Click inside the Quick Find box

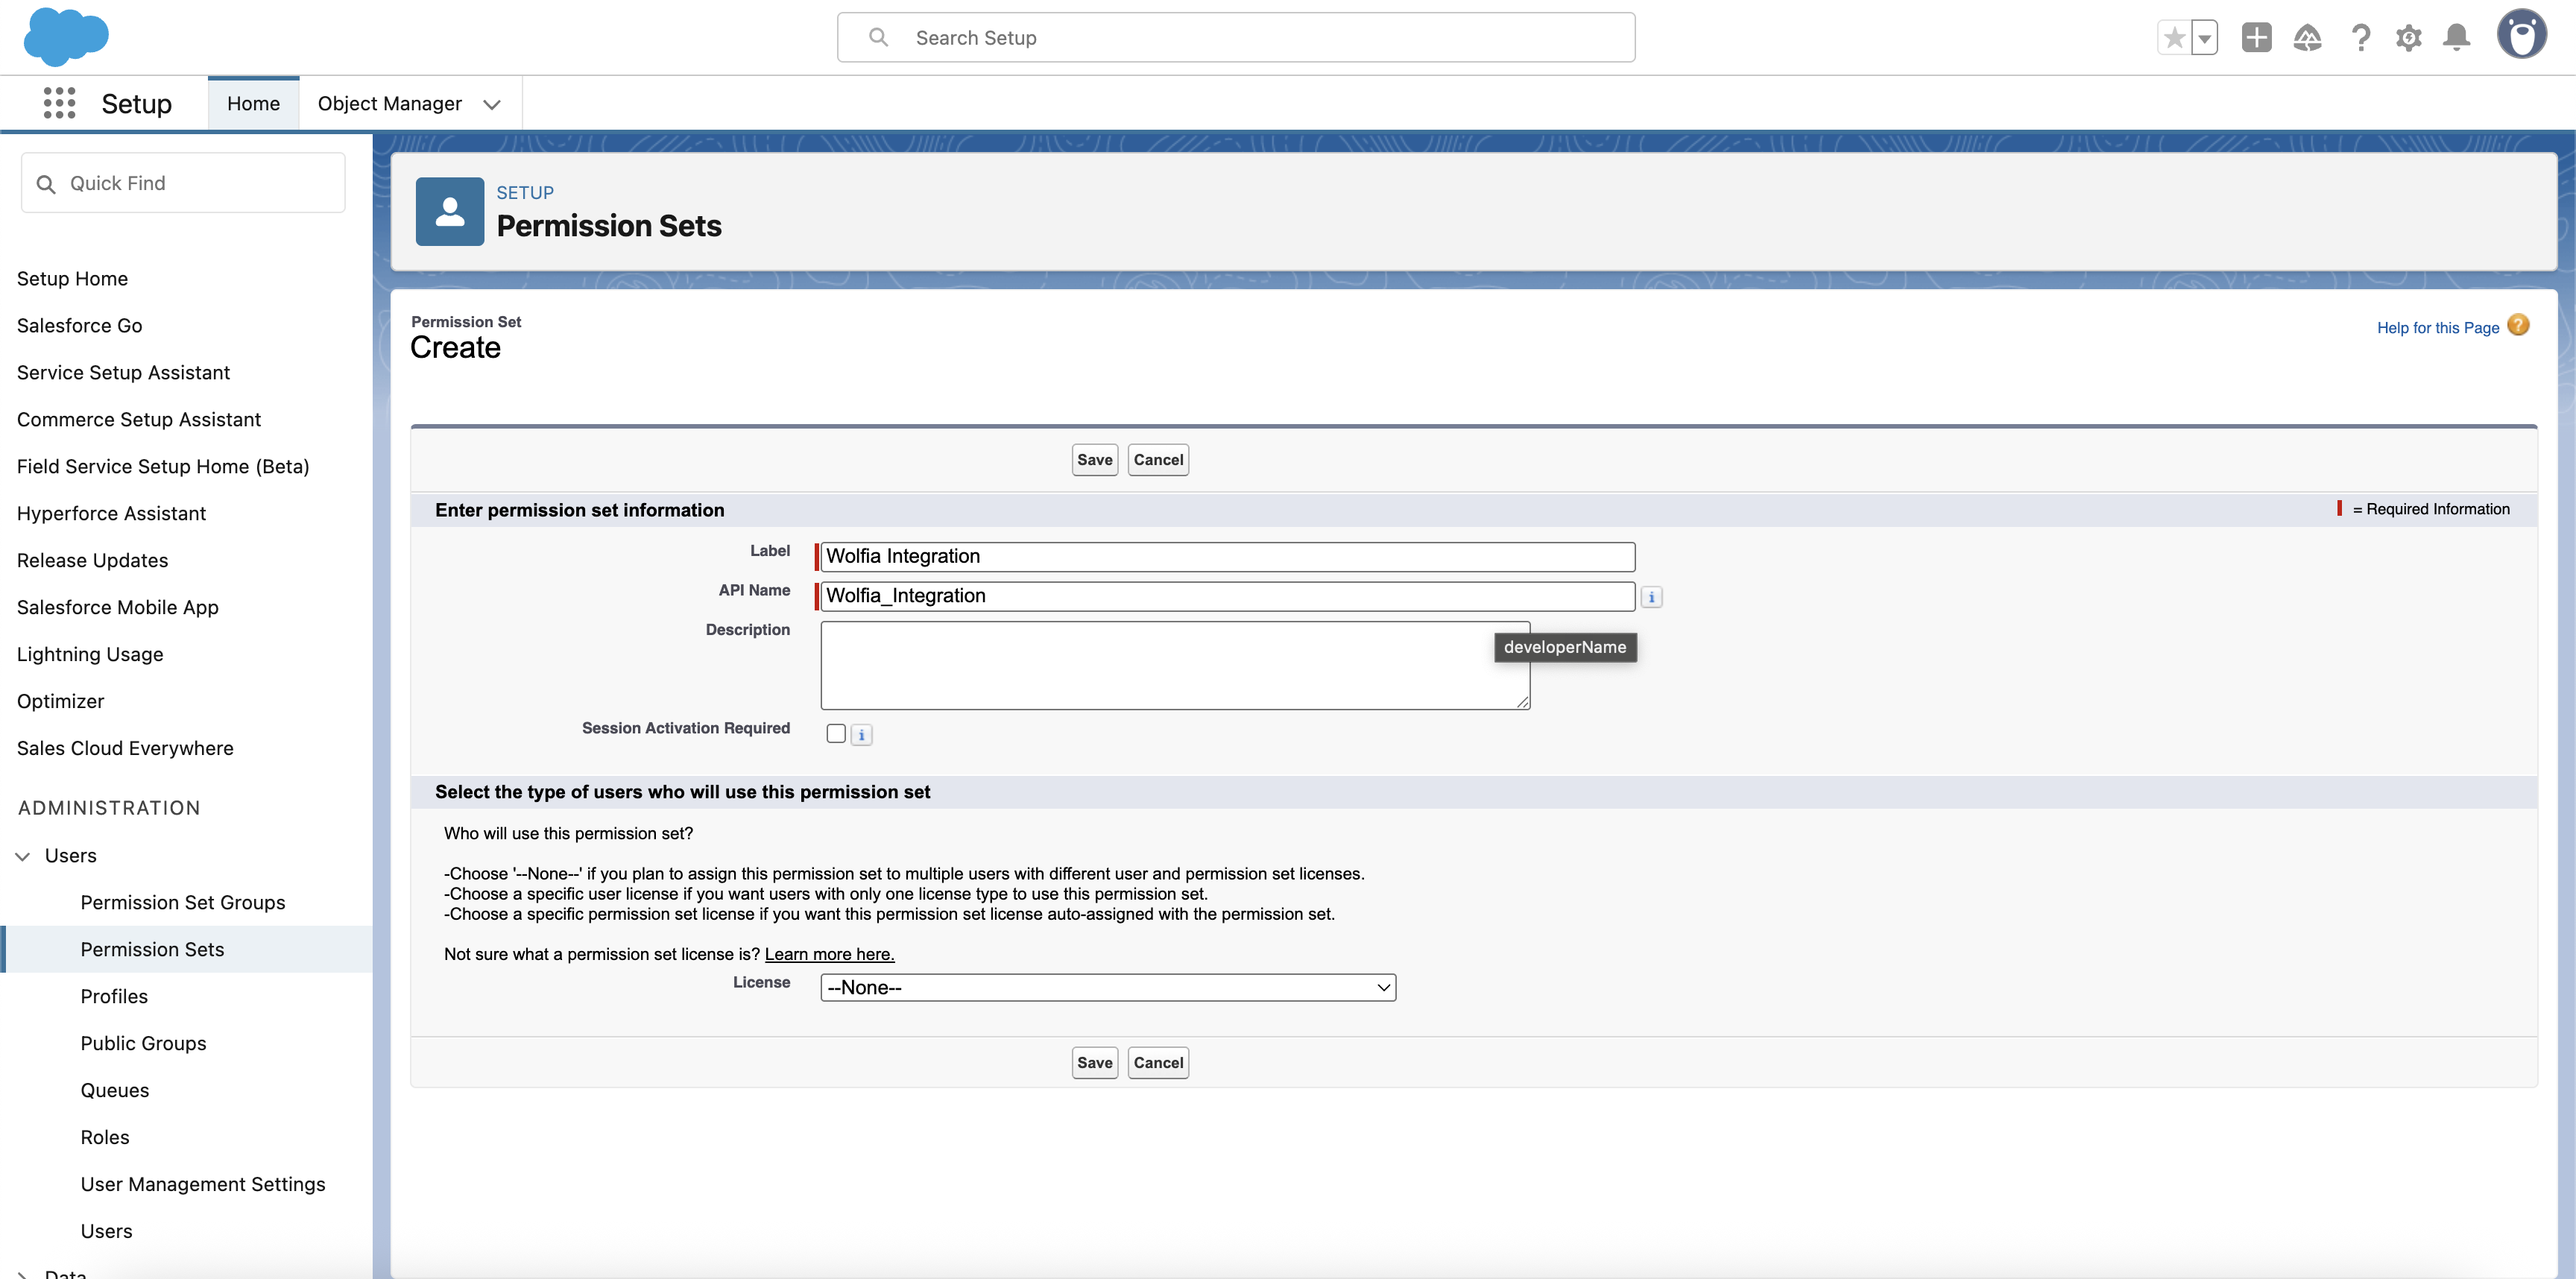click(182, 182)
